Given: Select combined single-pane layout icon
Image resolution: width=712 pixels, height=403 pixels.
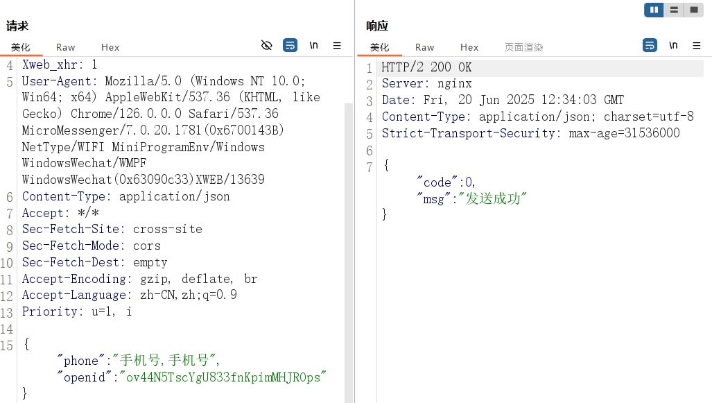Looking at the screenshot, I should click(x=694, y=10).
